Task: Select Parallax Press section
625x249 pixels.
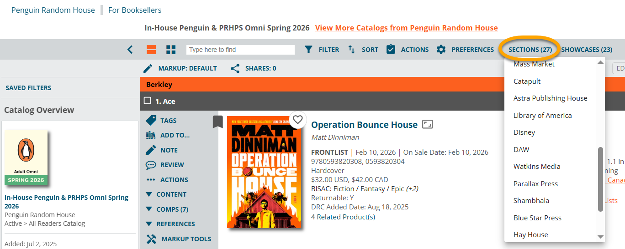Action: pos(535,183)
